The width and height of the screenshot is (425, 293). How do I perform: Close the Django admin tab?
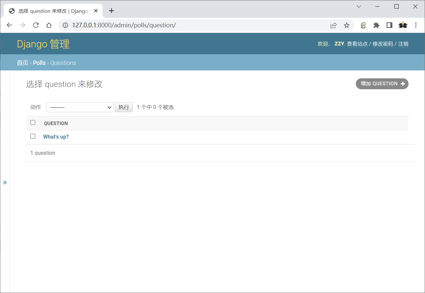(x=96, y=11)
